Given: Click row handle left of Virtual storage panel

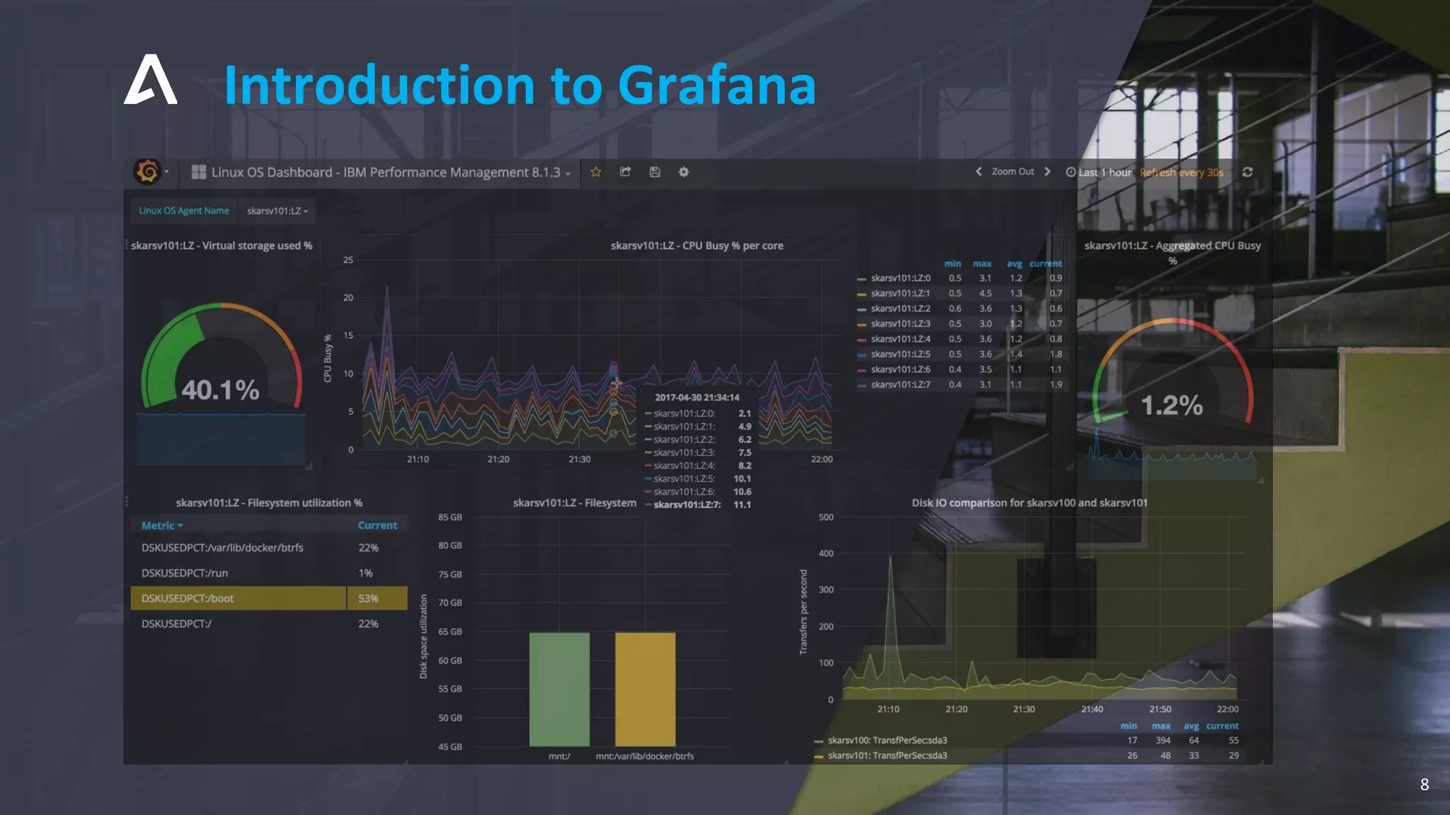Looking at the screenshot, I should [127, 245].
